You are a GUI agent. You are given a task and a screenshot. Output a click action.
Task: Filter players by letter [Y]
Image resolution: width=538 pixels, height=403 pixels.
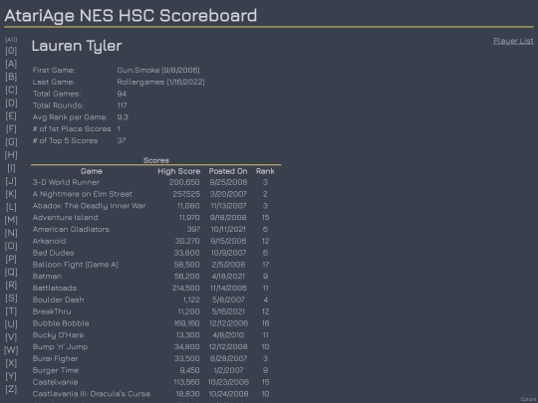click(11, 376)
